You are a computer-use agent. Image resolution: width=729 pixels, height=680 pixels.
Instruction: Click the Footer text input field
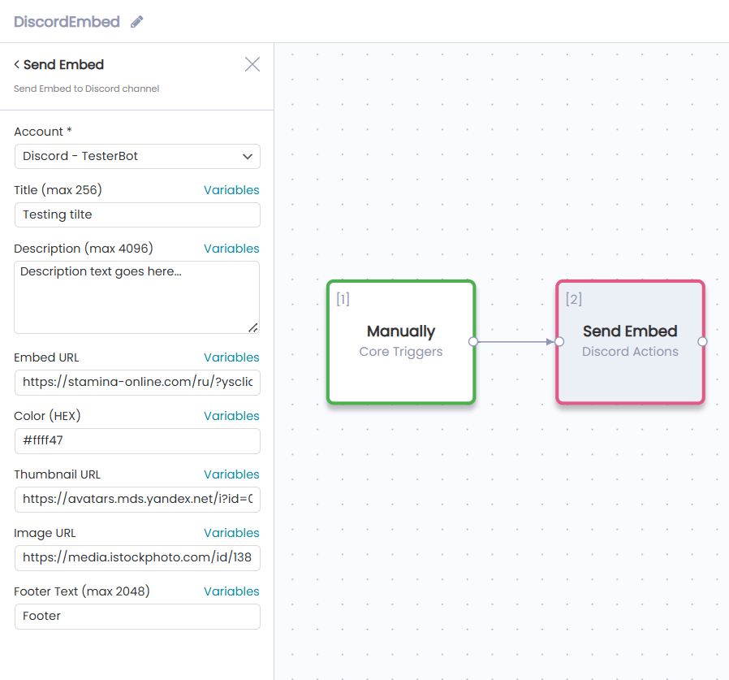(136, 617)
